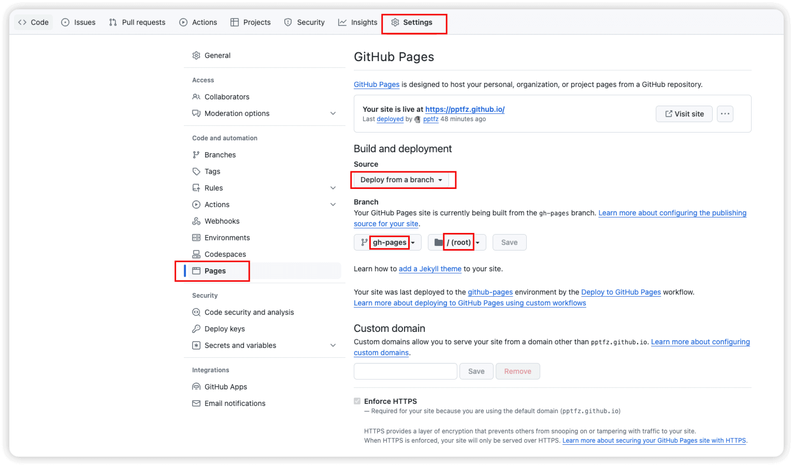Image resolution: width=793 pixels, height=466 pixels.
Task: Expand Moderation options section
Action: point(333,113)
